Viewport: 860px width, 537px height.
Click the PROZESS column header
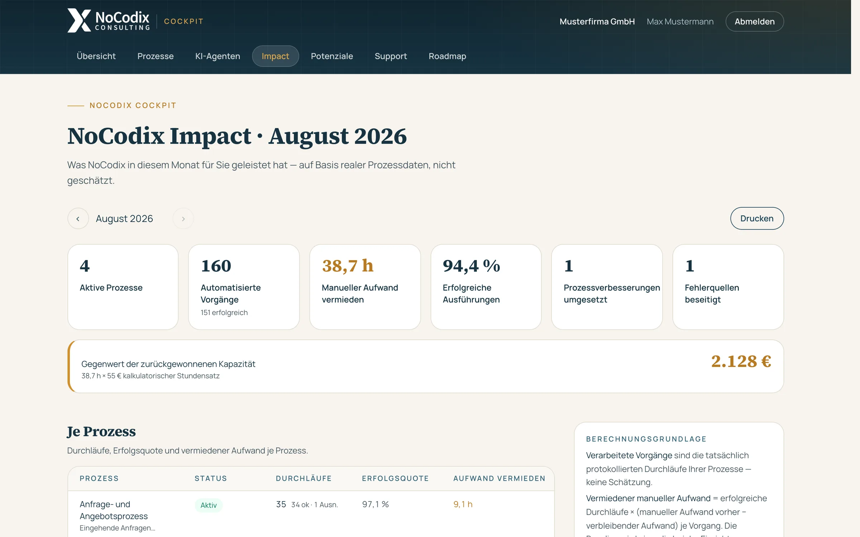(x=99, y=479)
